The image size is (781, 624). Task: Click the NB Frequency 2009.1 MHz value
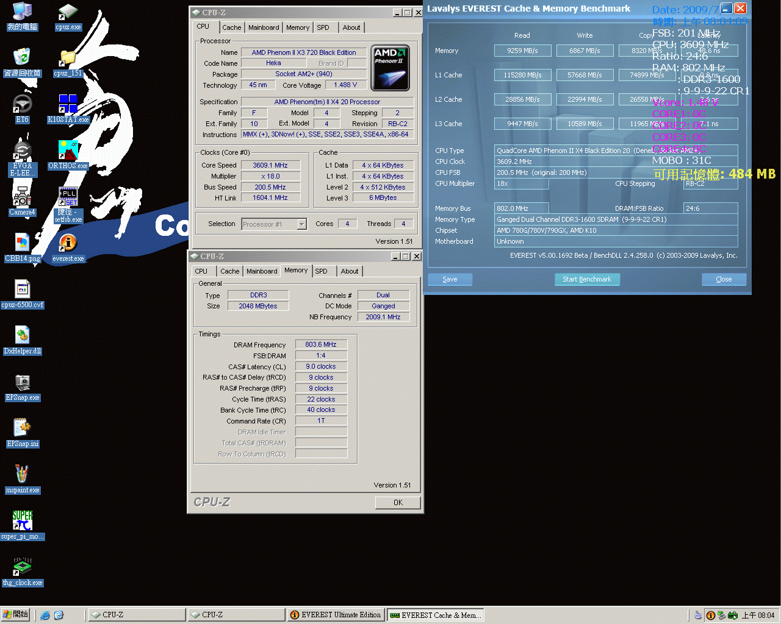(383, 317)
